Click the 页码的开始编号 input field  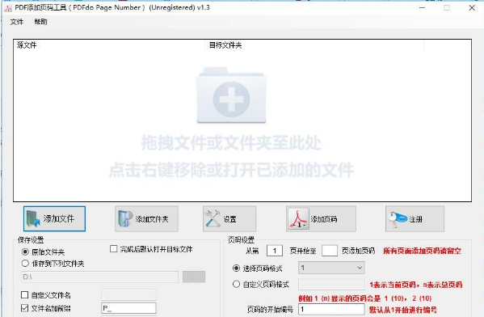point(331,309)
